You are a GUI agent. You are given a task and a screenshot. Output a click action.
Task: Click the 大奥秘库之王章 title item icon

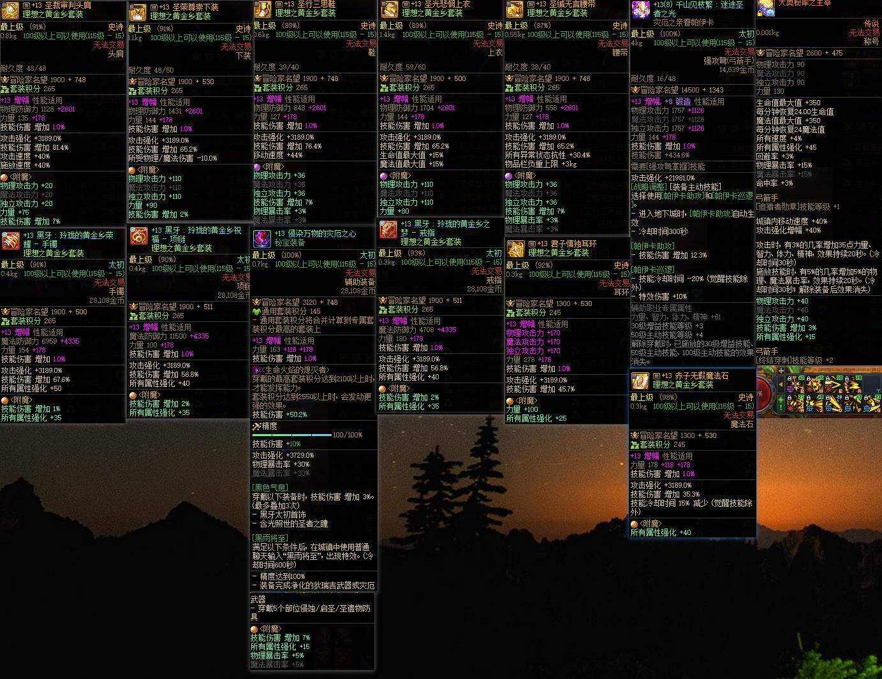[x=765, y=8]
